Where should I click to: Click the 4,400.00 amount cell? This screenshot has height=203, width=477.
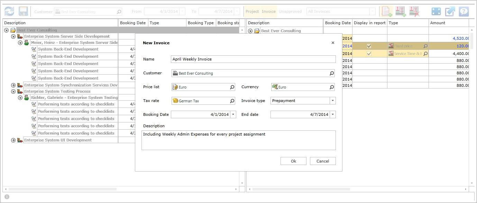pos(449,54)
